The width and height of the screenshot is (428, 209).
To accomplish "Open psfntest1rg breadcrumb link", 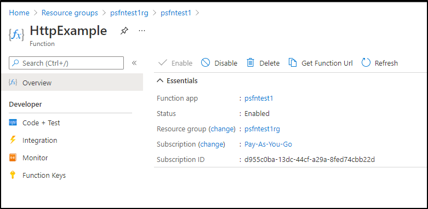I will [129, 13].
